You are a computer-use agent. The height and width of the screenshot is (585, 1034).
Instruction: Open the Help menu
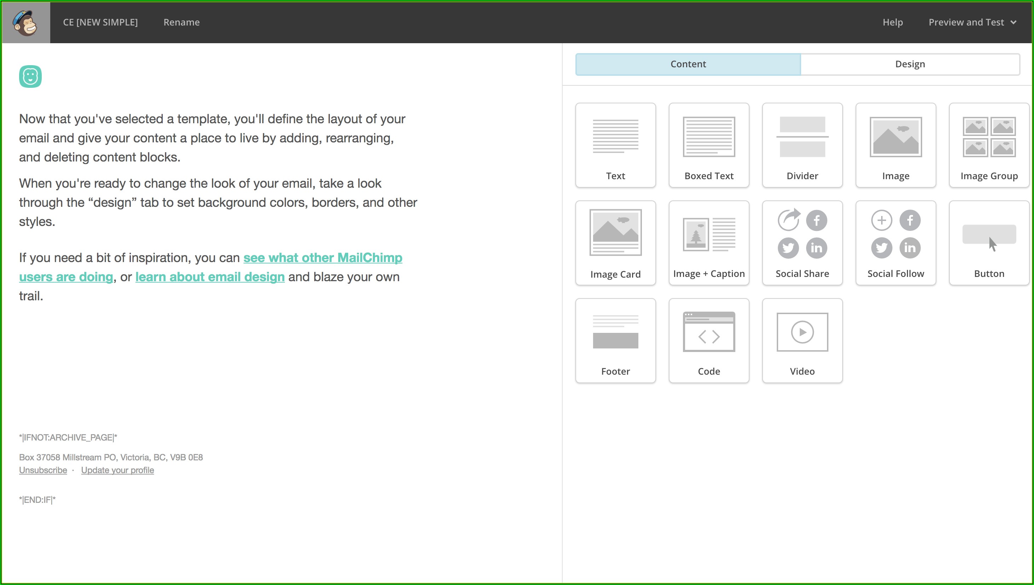click(x=892, y=23)
